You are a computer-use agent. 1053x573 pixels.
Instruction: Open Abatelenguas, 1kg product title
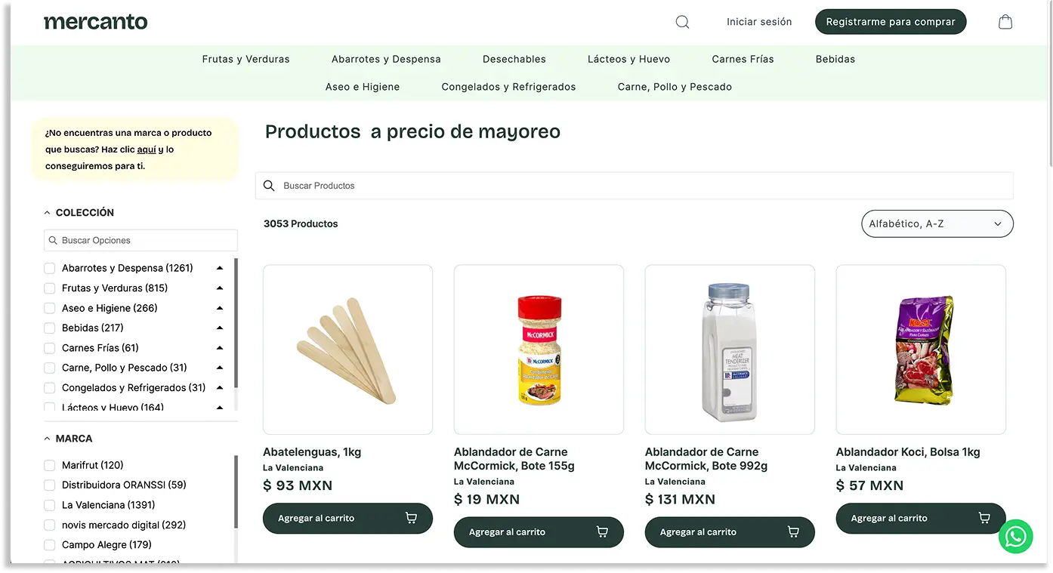coord(312,452)
